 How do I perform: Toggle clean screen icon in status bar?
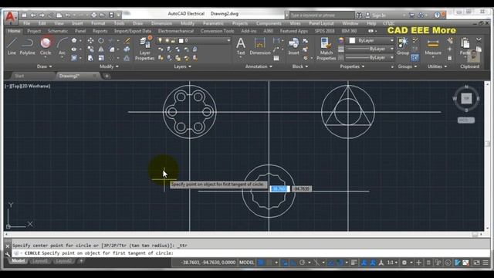477,263
